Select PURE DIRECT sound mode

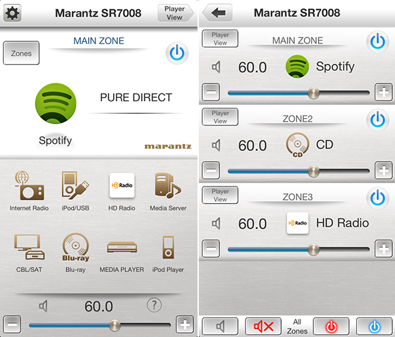click(136, 97)
